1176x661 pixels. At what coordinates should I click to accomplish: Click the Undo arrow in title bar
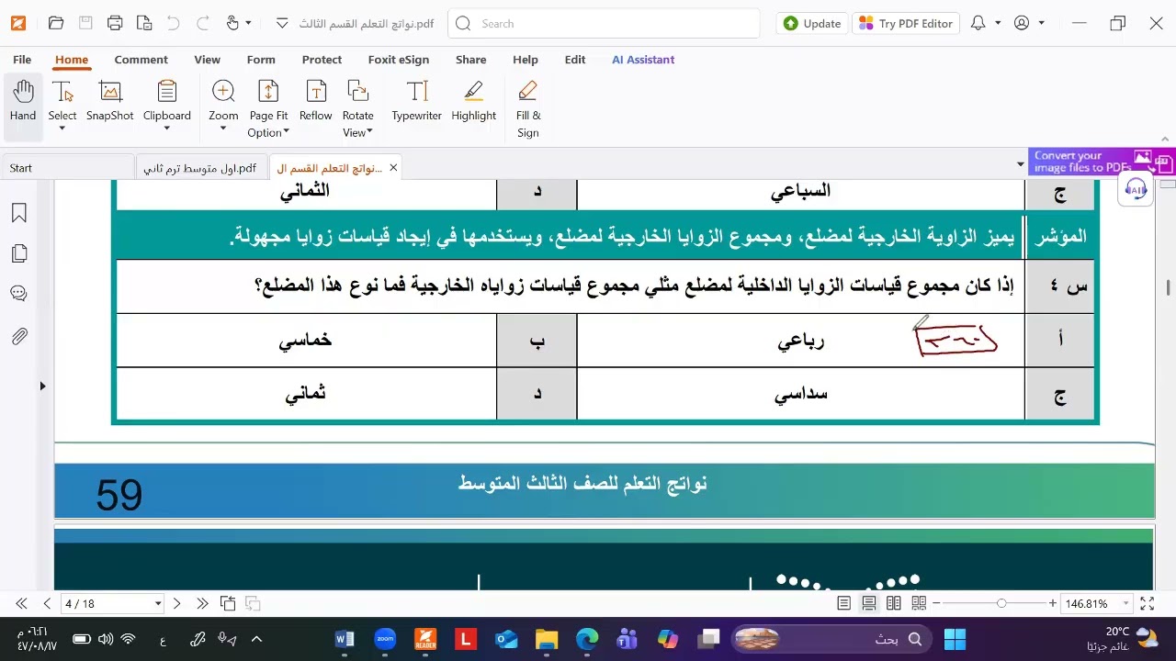point(174,24)
